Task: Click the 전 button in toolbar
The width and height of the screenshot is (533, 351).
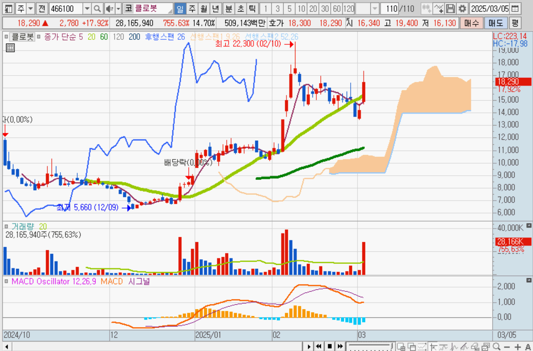Action: (41, 8)
